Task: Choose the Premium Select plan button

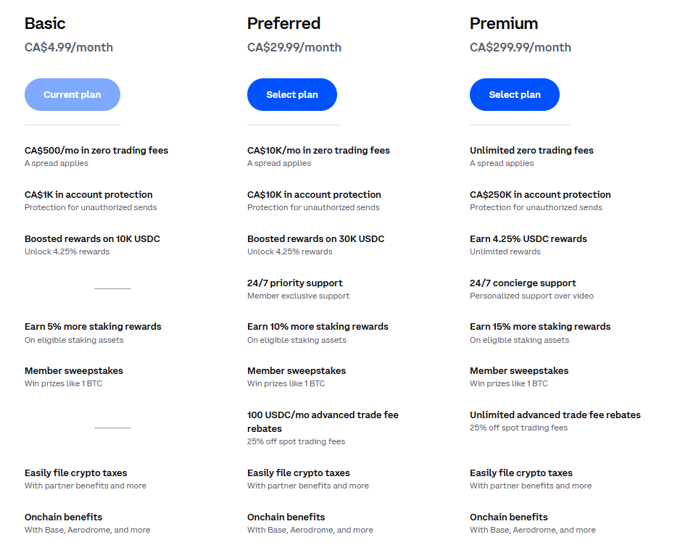Action: click(514, 95)
